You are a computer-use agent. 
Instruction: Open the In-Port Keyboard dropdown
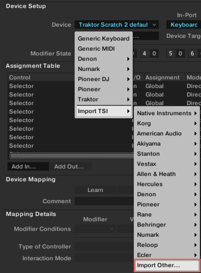tap(184, 25)
